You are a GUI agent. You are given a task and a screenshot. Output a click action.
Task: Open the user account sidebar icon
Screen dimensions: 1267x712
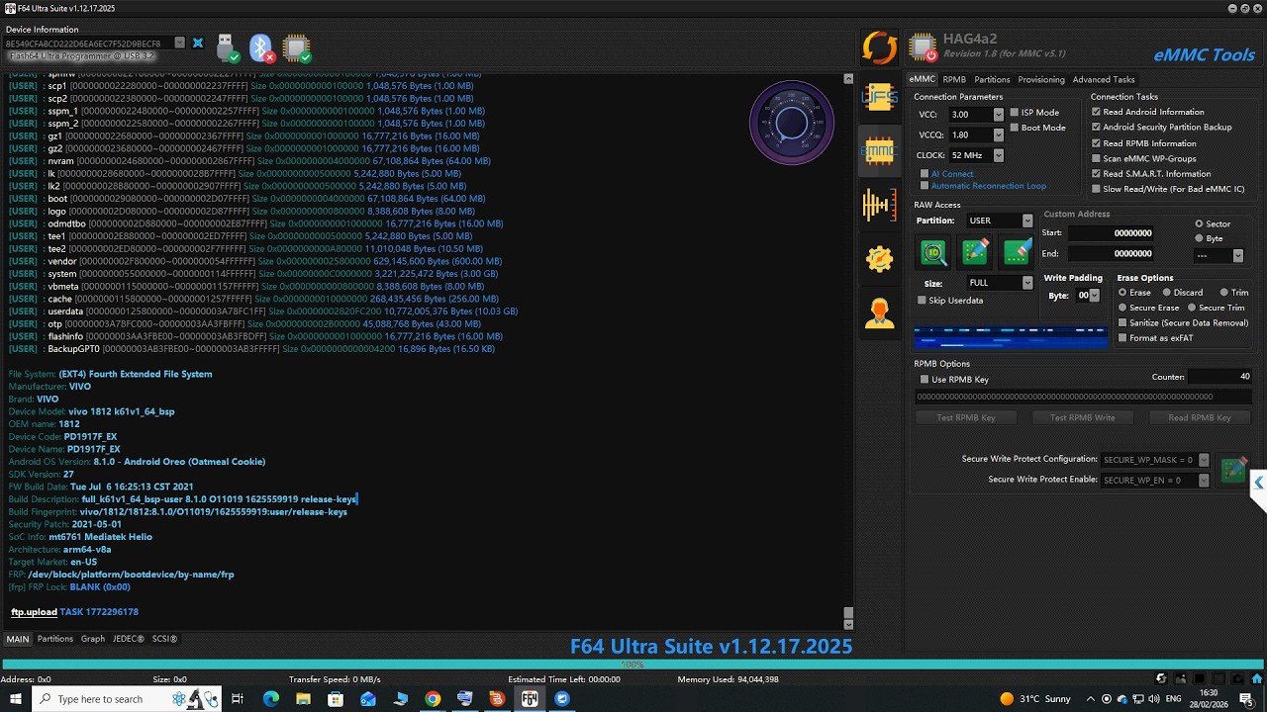pos(879,313)
